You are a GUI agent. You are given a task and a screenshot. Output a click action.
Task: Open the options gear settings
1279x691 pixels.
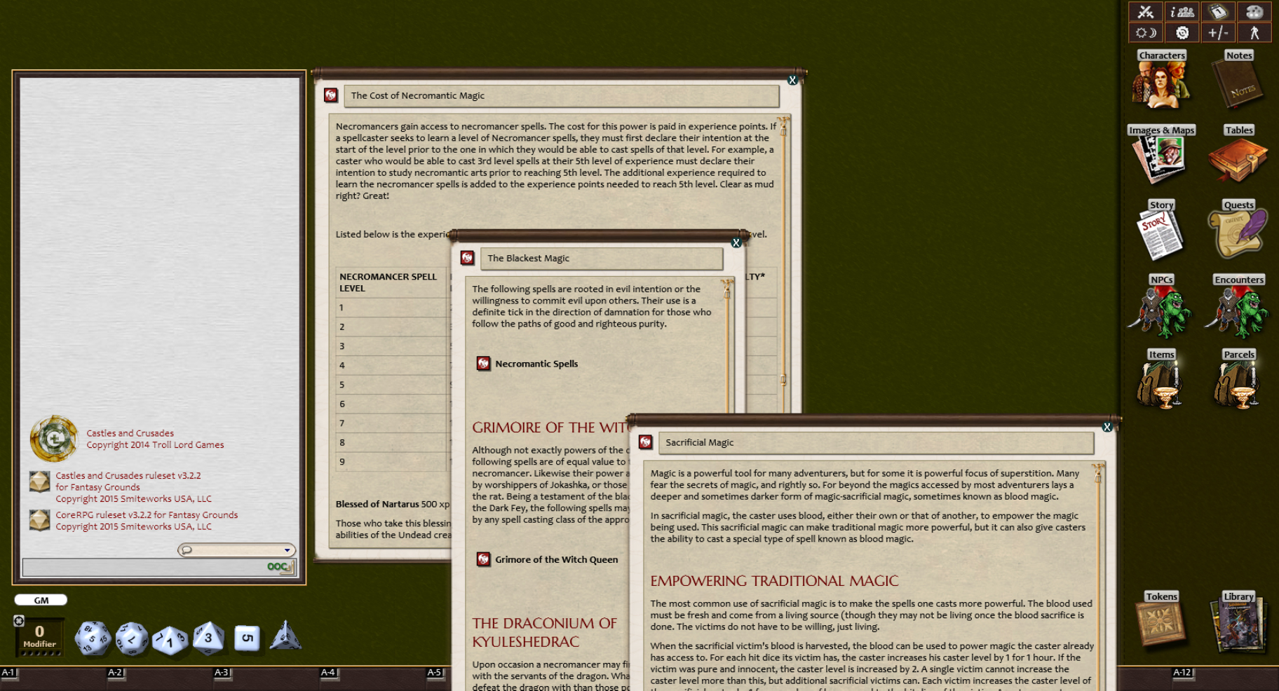coord(1182,32)
